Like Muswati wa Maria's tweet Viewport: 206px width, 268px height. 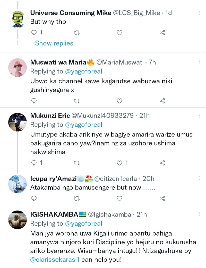coord(119,101)
